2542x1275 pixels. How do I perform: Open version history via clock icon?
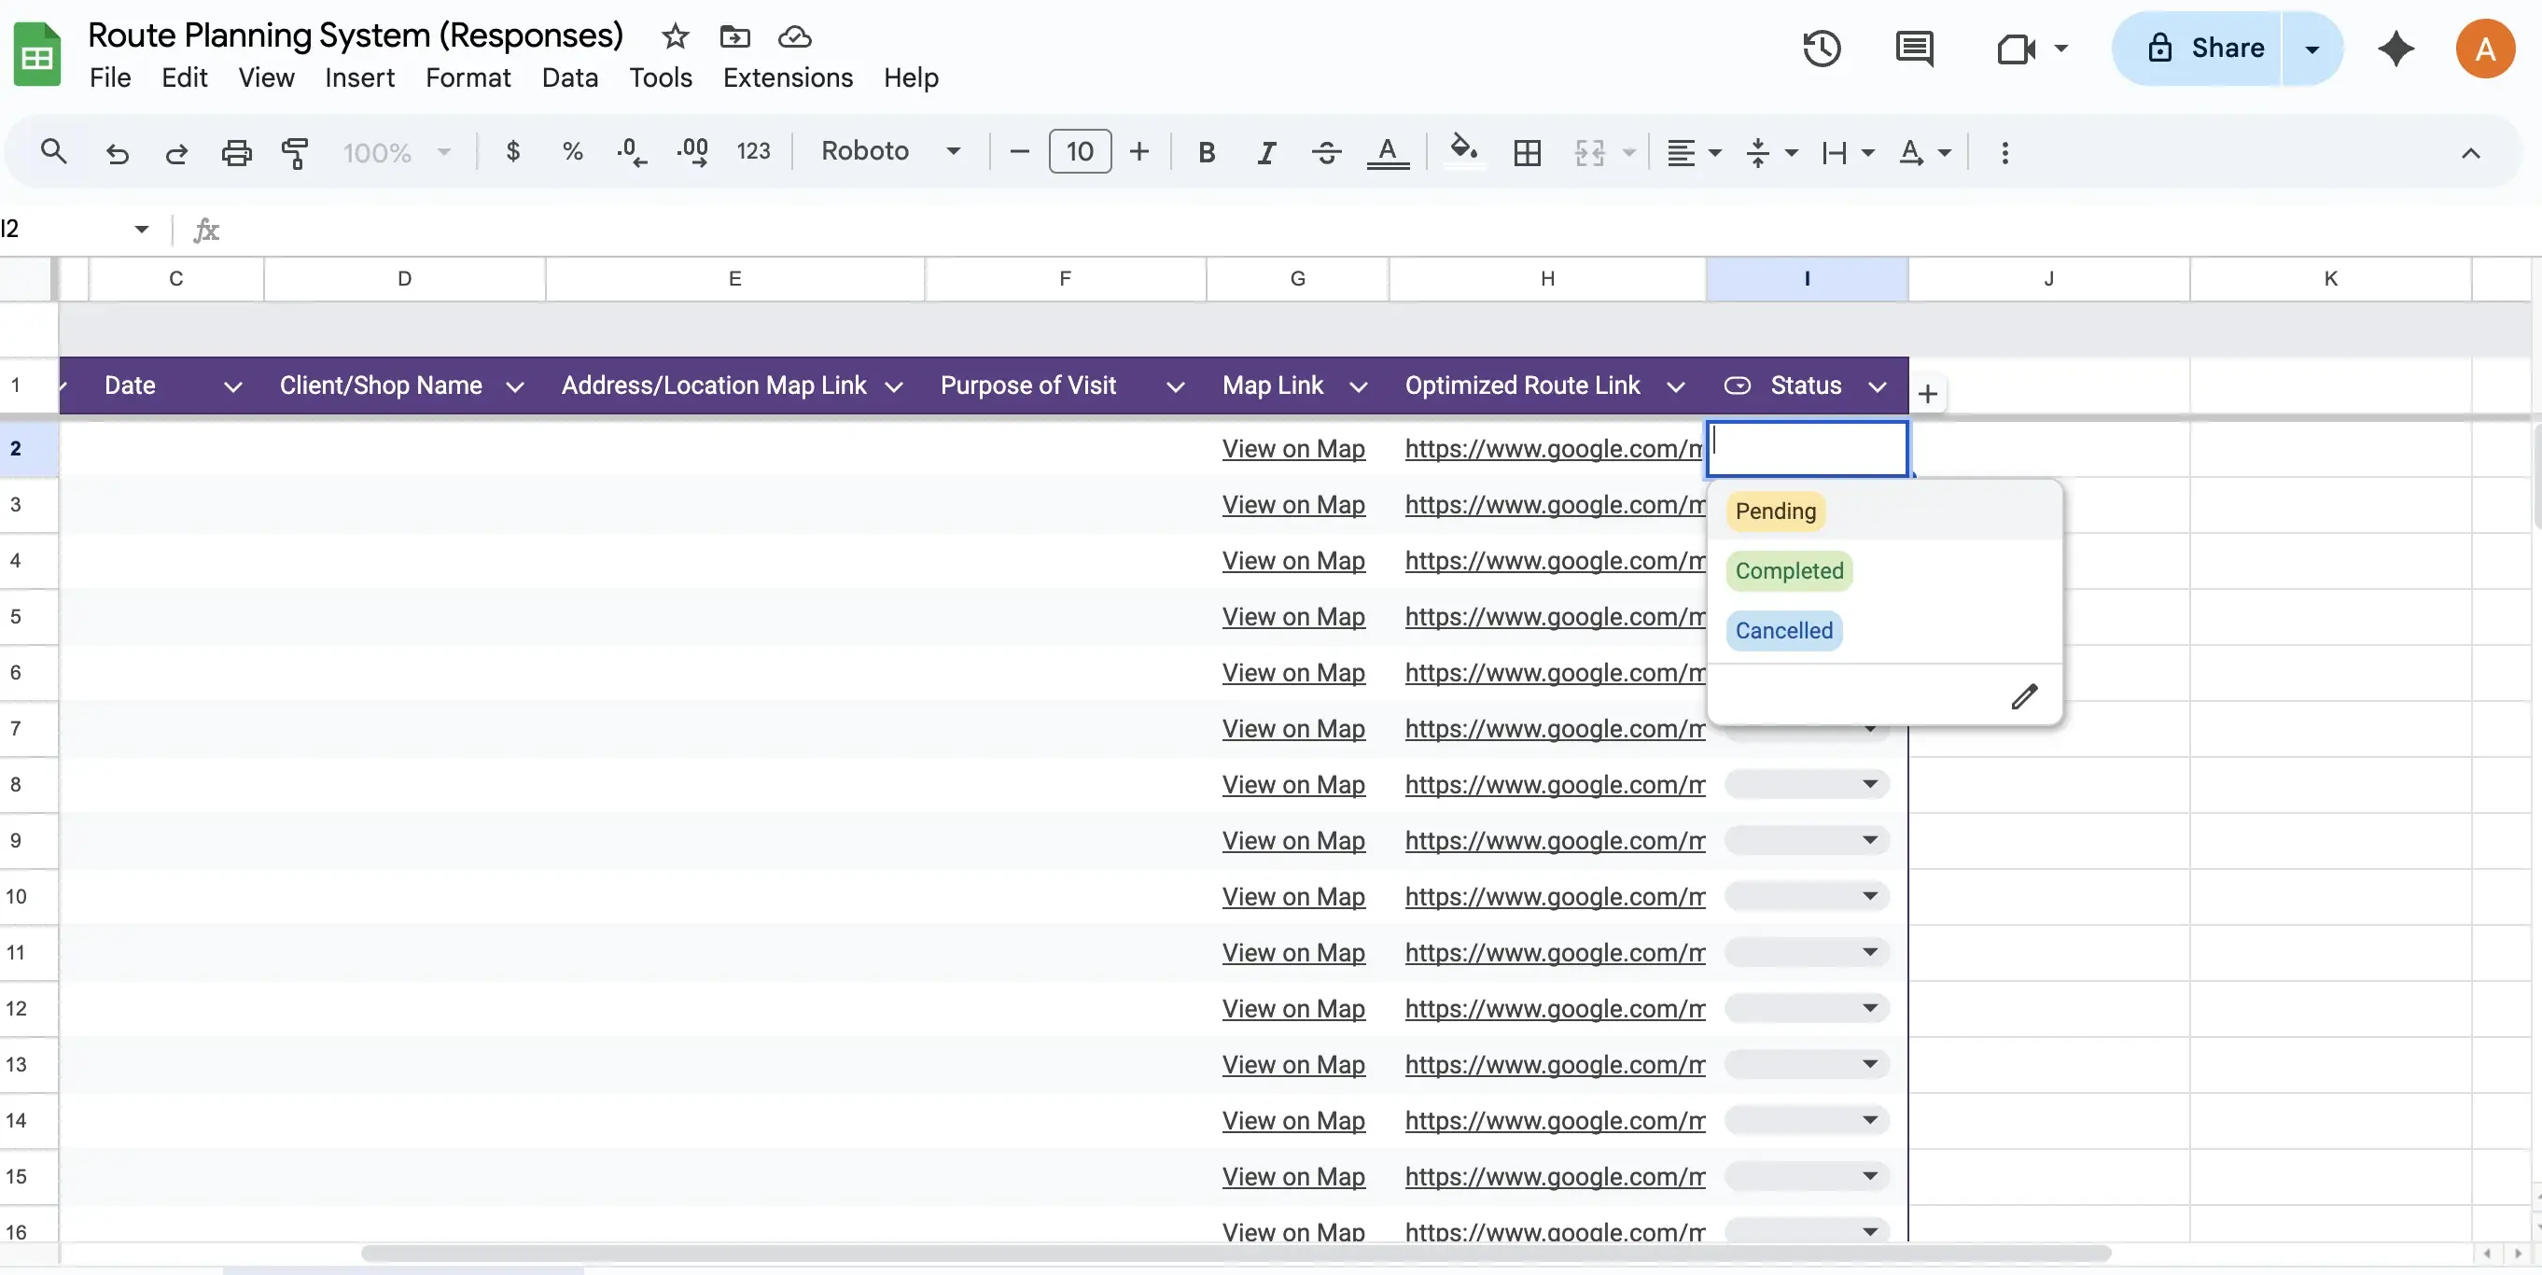coord(1821,49)
